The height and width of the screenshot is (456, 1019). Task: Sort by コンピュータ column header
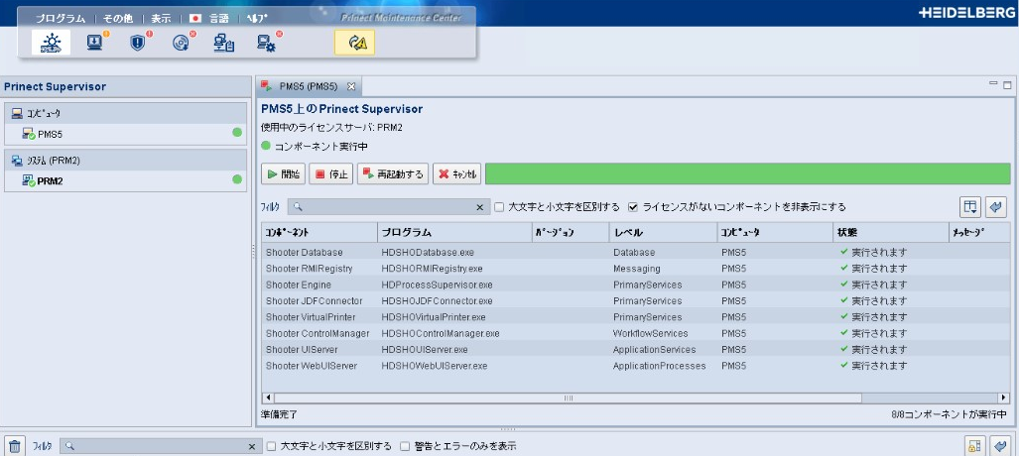[775, 232]
